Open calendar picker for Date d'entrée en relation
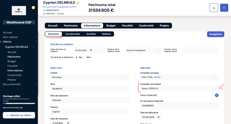Image resolution: width=231 pixels, height=124 pixels. (x=91, y=50)
